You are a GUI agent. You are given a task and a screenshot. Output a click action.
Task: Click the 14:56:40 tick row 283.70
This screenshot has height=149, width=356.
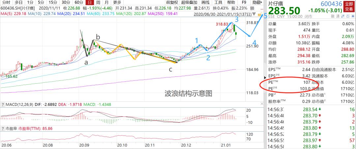(311, 116)
